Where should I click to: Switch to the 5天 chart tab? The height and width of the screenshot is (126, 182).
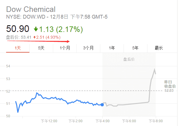tap(41, 48)
